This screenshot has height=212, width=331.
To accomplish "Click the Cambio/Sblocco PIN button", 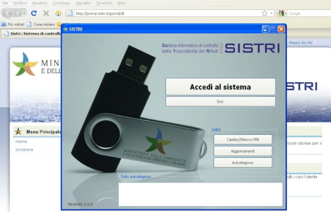I will (x=243, y=140).
